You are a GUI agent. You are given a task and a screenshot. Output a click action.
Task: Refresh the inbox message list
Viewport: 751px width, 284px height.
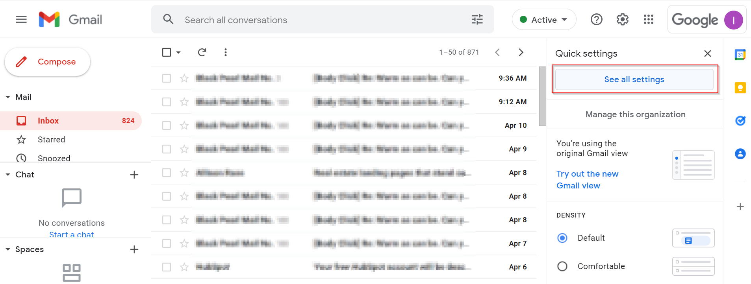(x=202, y=52)
